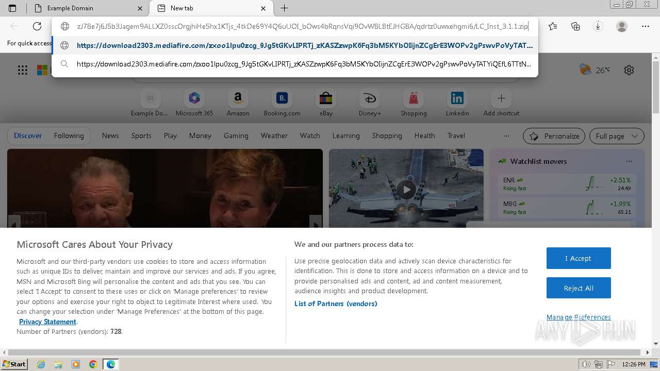
Task: Open the Amazon shortcut
Action: tap(238, 103)
